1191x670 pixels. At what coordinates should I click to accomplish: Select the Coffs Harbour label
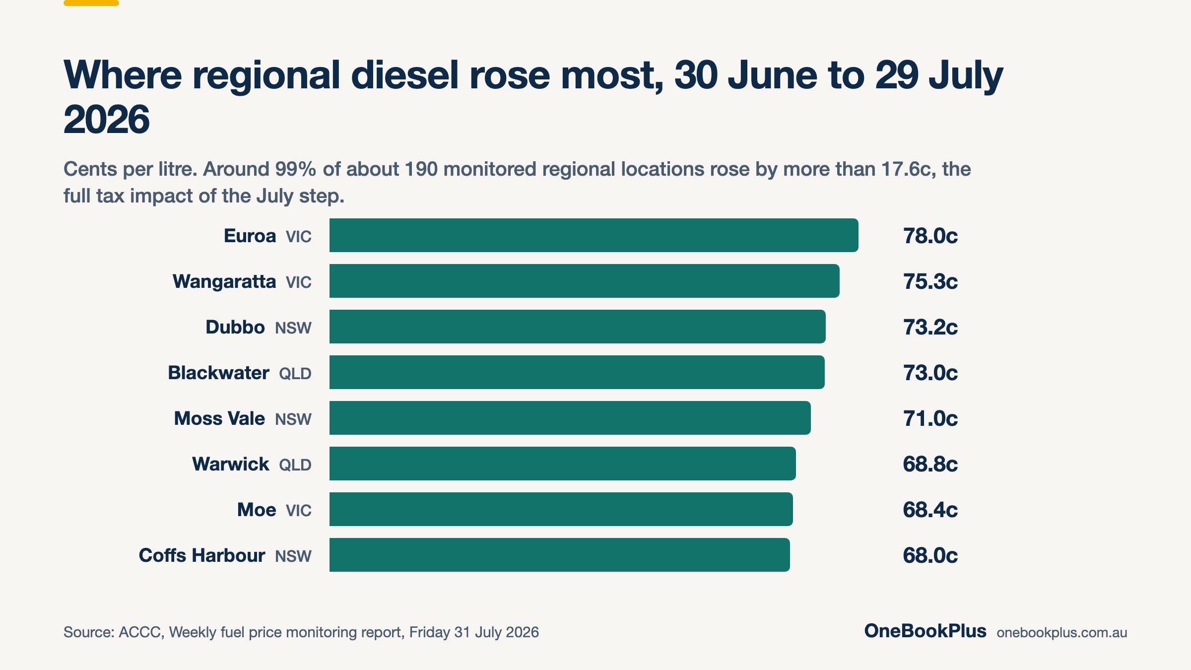click(x=202, y=555)
